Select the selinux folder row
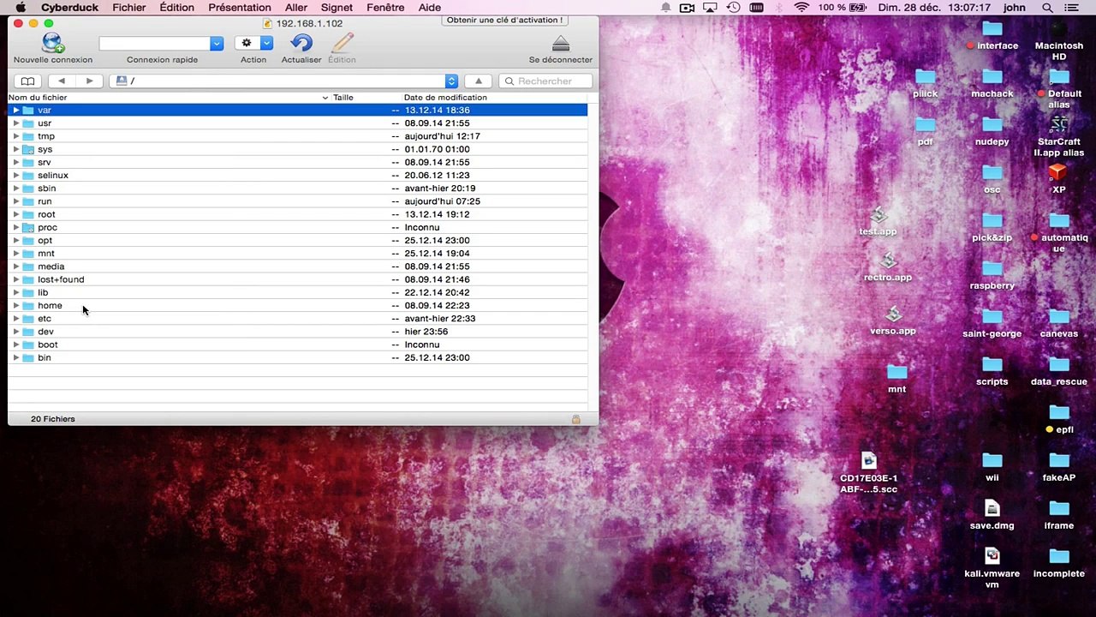The image size is (1096, 617). [297, 176]
